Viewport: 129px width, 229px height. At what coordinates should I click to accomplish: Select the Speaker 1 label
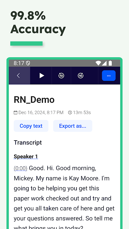(x=26, y=157)
